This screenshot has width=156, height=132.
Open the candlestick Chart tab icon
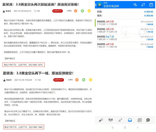tap(111, 120)
